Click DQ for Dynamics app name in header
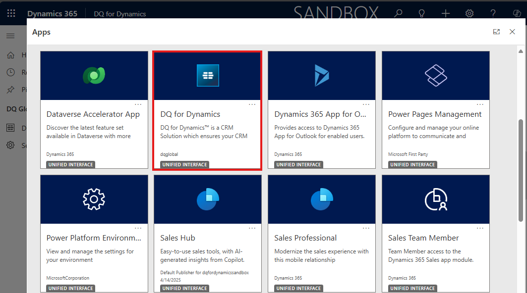The image size is (527, 293). [120, 14]
